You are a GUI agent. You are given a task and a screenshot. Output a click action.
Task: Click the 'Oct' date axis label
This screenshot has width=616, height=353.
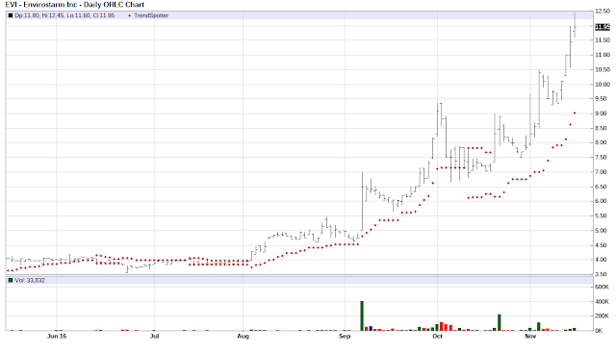pyautogui.click(x=437, y=336)
